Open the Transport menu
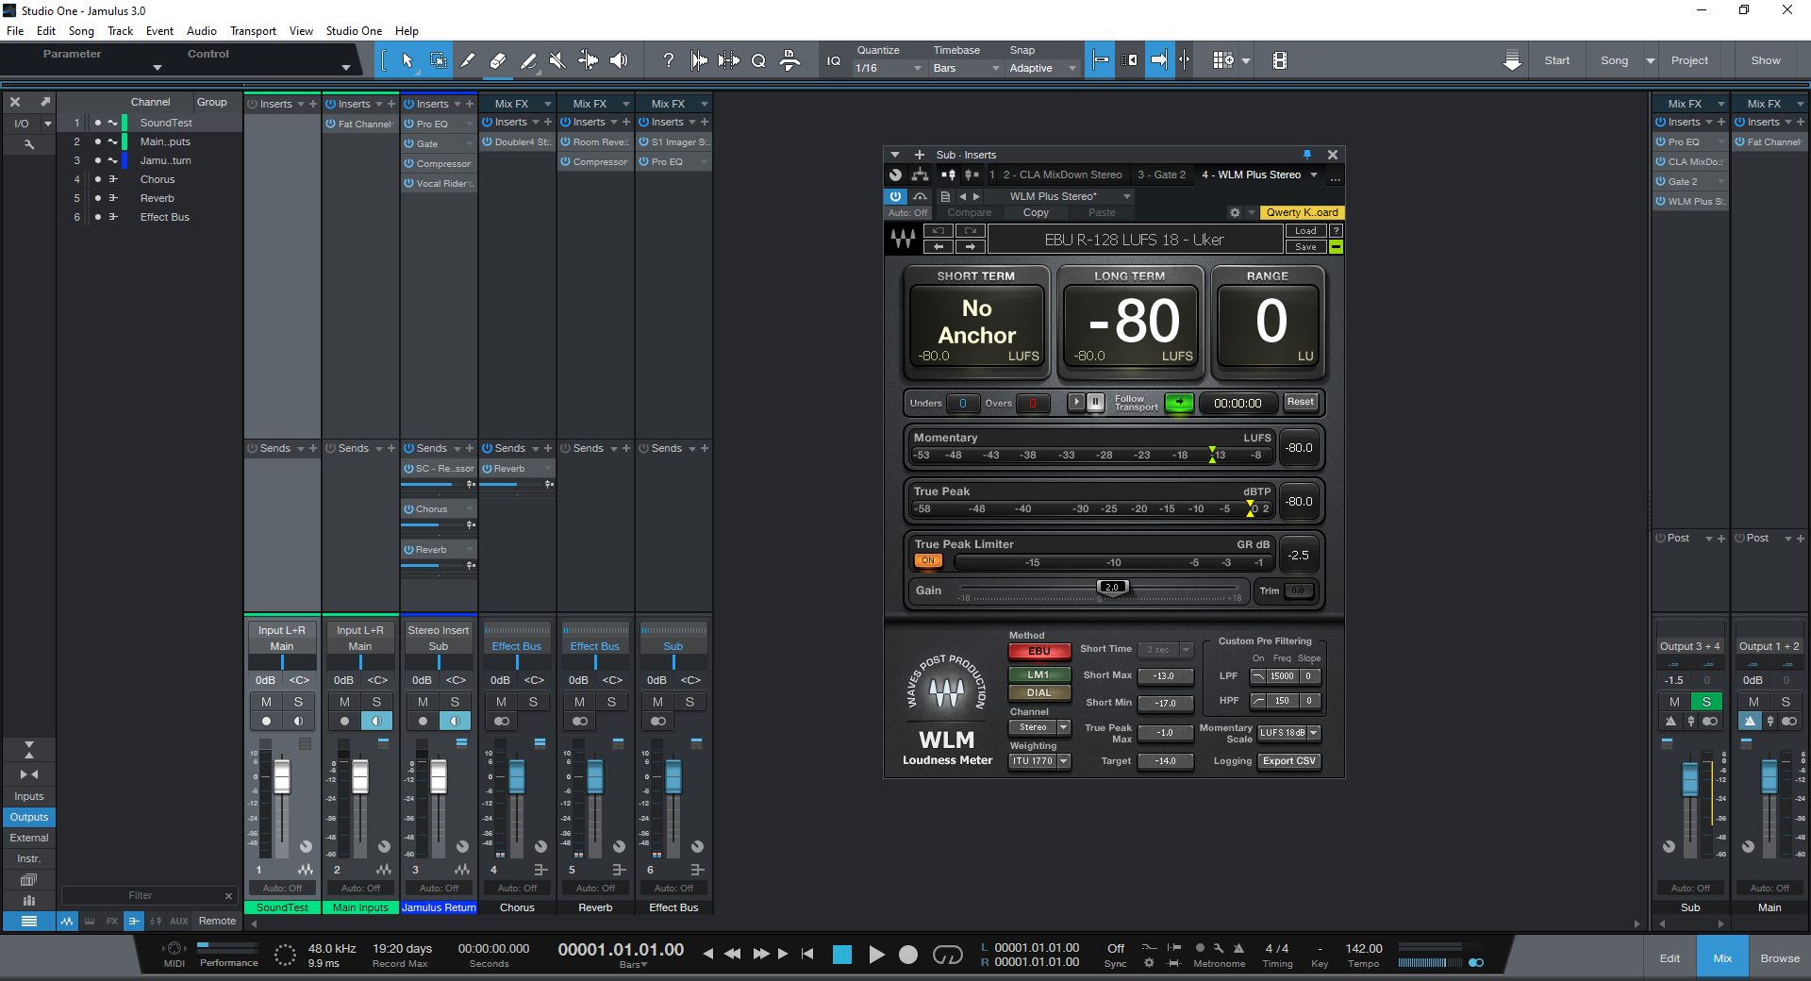1811x981 pixels. pos(253,31)
